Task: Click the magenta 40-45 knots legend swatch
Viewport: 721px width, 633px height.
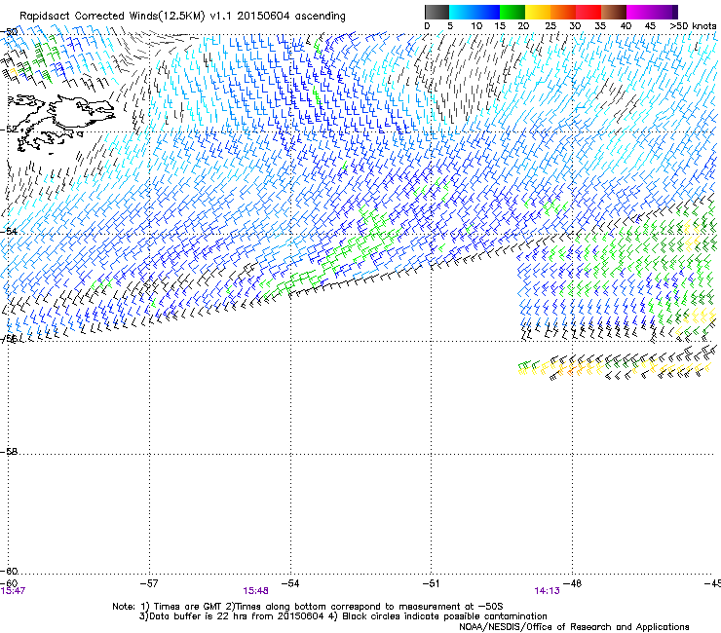Action: point(639,12)
